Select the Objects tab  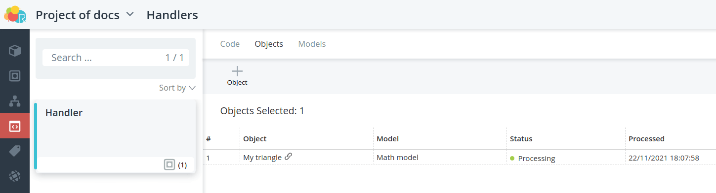pyautogui.click(x=269, y=44)
